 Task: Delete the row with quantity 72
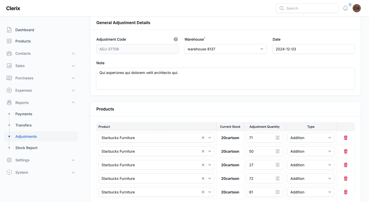346,178
